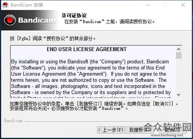Screen dimensions: 193x139
Task: Click the Bandicam 安装 window title text
Action: [27, 5]
